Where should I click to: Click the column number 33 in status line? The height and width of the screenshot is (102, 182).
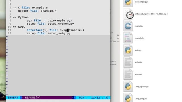coord(107,97)
